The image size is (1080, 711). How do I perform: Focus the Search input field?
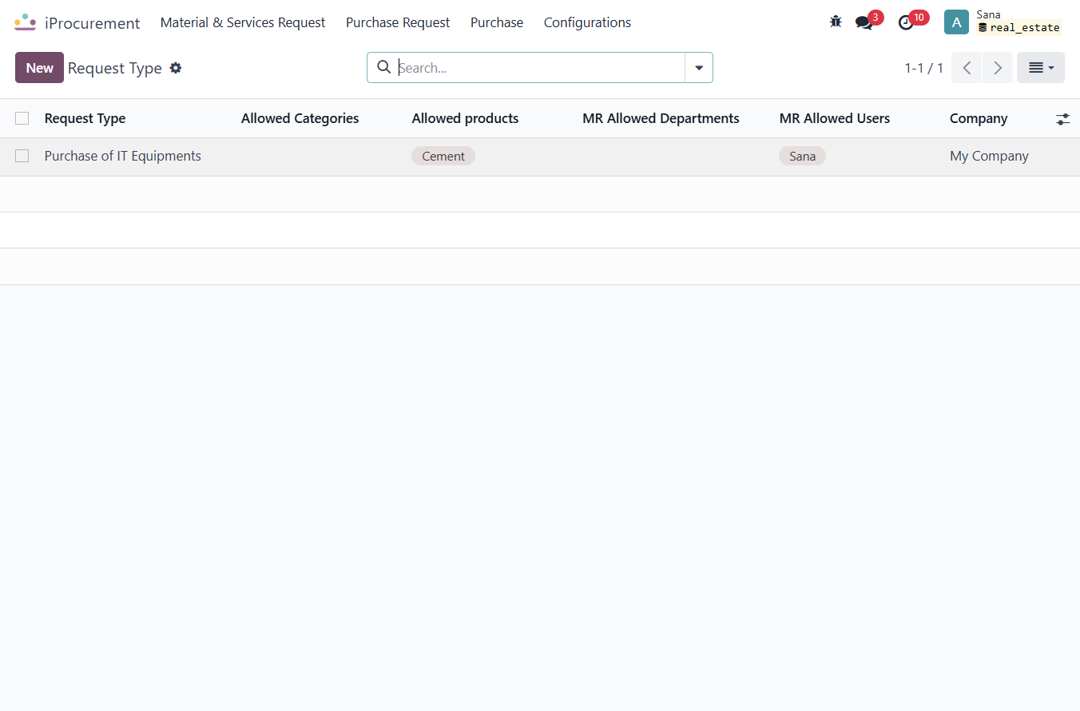pyautogui.click(x=540, y=68)
